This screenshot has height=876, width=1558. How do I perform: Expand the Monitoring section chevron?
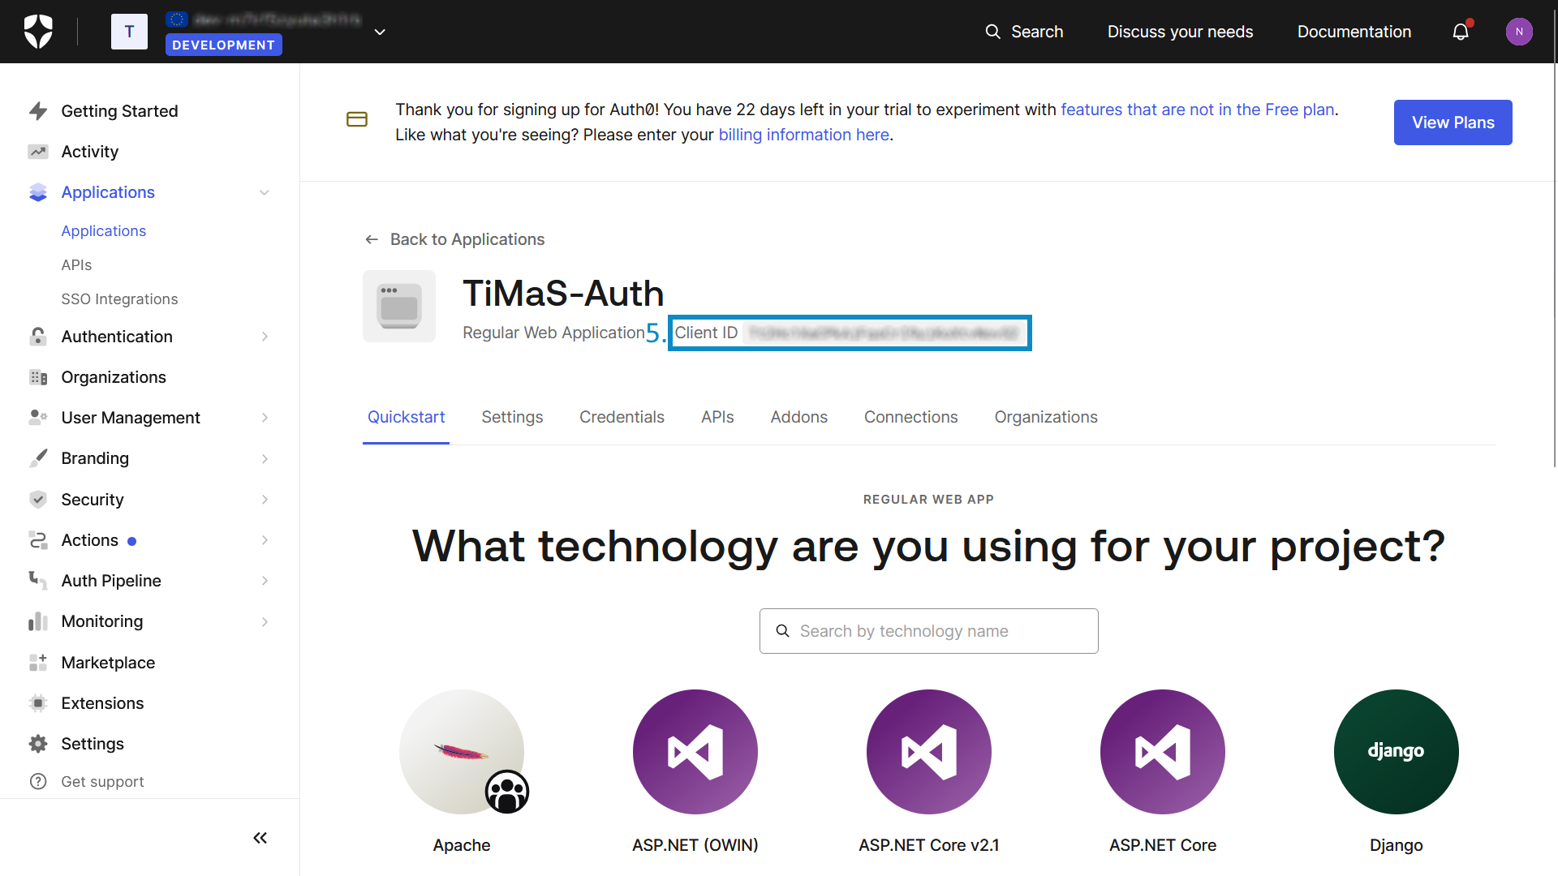point(265,621)
